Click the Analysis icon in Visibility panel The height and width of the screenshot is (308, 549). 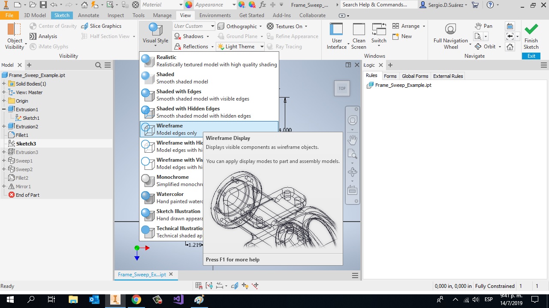click(x=33, y=36)
